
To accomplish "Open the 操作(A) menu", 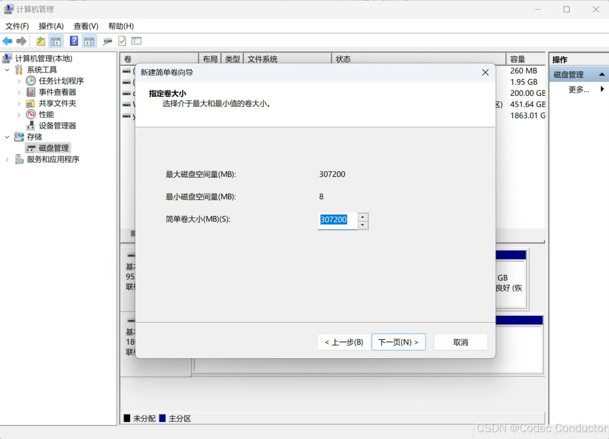I will pyautogui.click(x=51, y=26).
